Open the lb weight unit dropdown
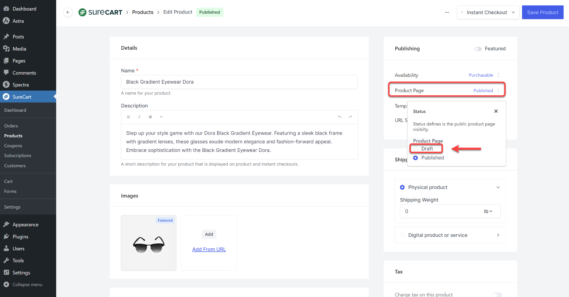569x297 pixels. 488,211
